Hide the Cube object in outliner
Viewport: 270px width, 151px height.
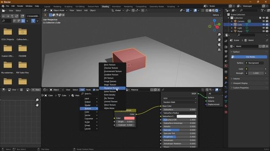coord(264,25)
